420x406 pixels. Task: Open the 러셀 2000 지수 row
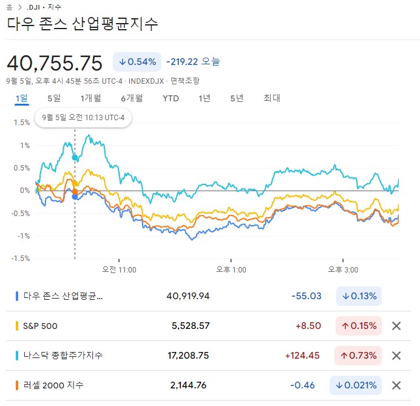pyautogui.click(x=53, y=385)
